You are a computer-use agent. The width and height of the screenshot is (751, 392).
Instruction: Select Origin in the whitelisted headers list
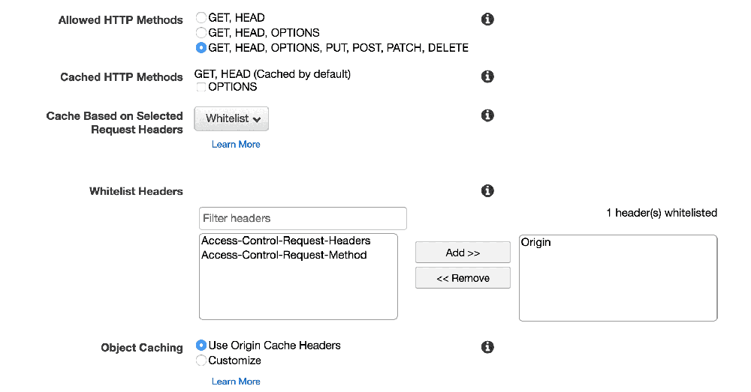536,243
